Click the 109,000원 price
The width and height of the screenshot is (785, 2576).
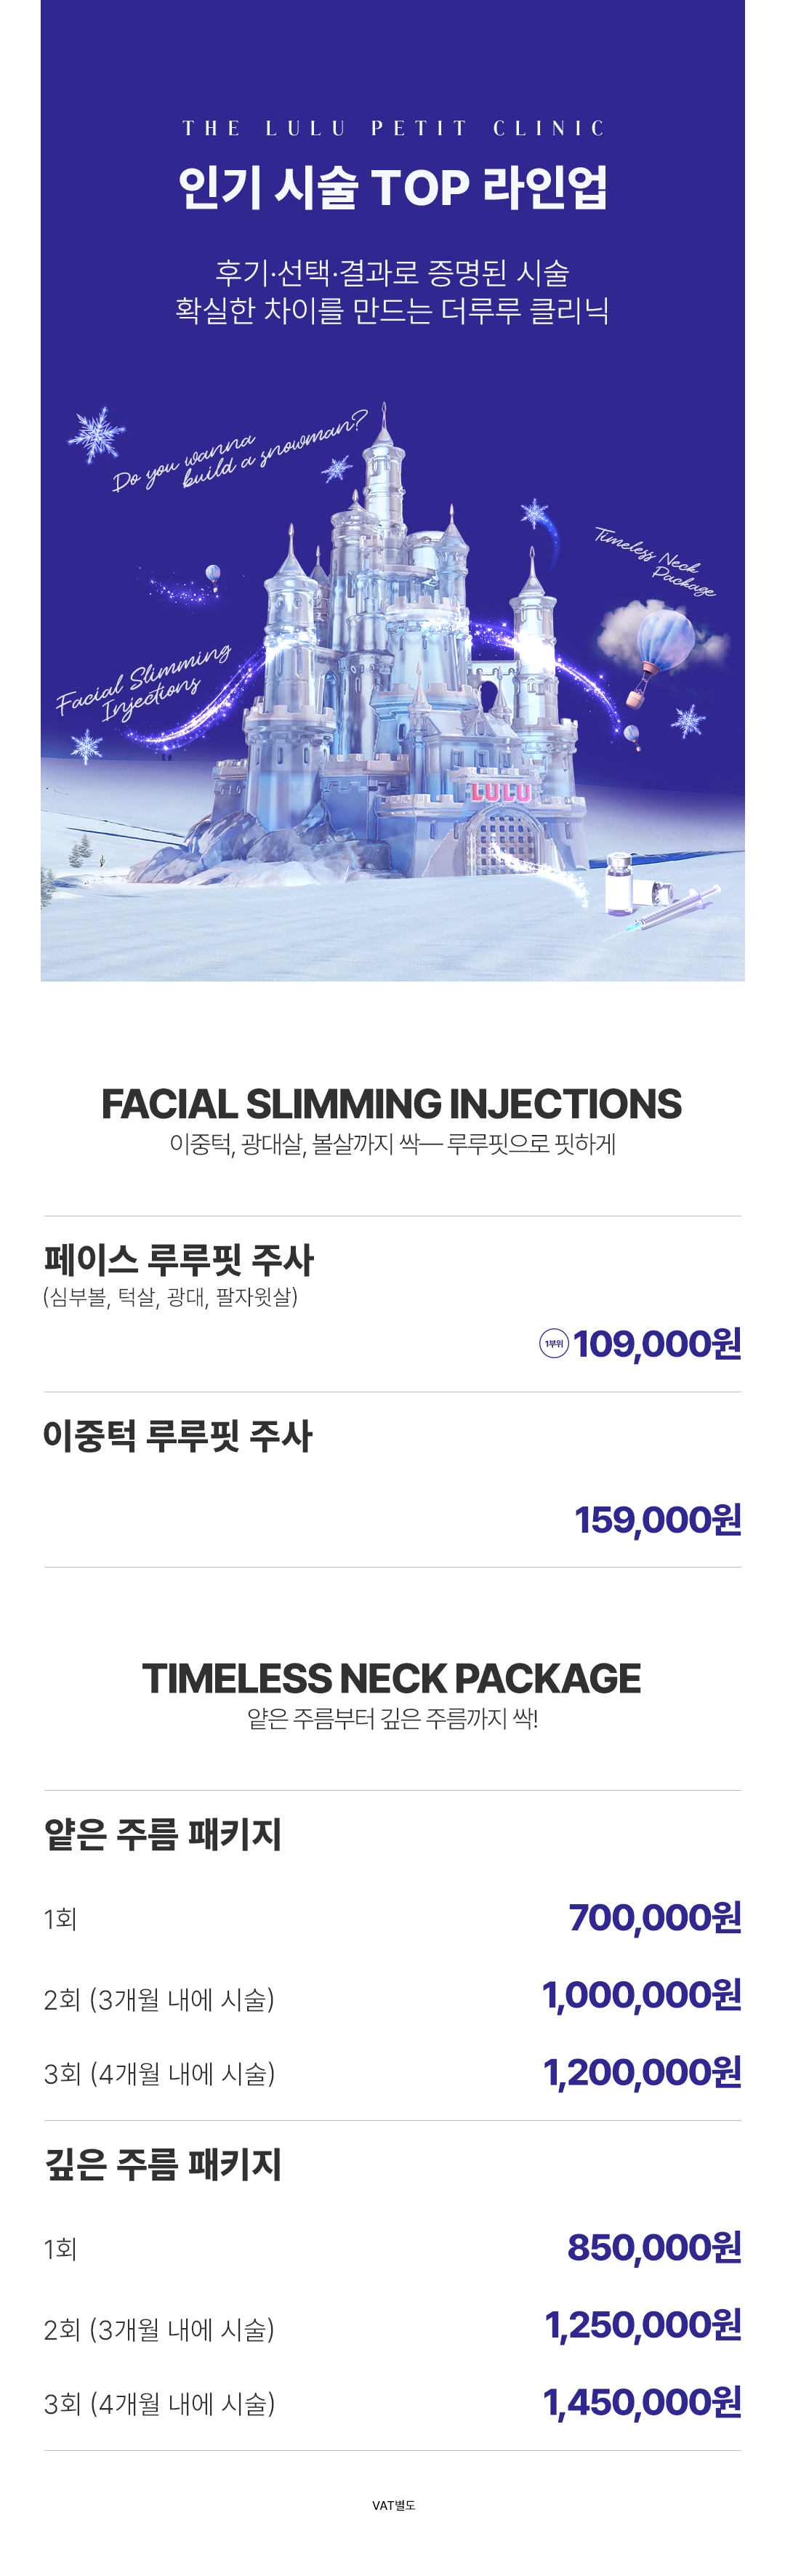click(657, 1344)
